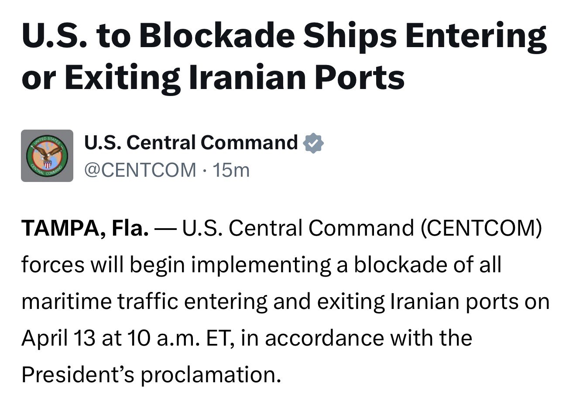Click "forces will begin implementing" in the body
The image size is (576, 408).
click(176, 265)
